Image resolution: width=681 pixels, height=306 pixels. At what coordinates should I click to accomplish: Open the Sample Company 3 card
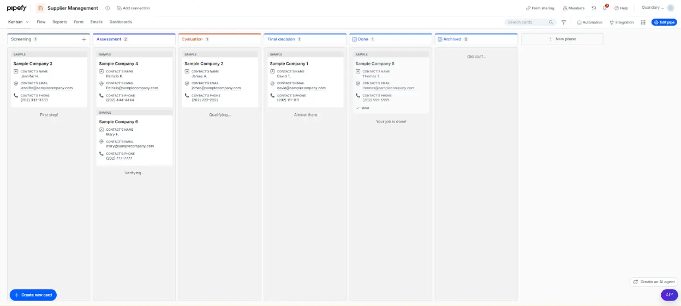[49, 79]
